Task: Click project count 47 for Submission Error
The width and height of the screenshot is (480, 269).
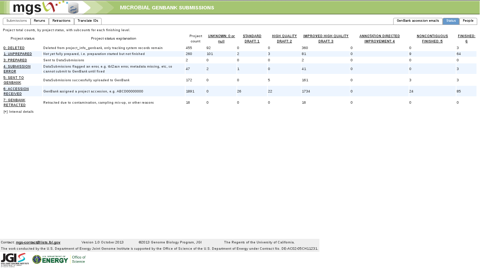Action: point(188,69)
